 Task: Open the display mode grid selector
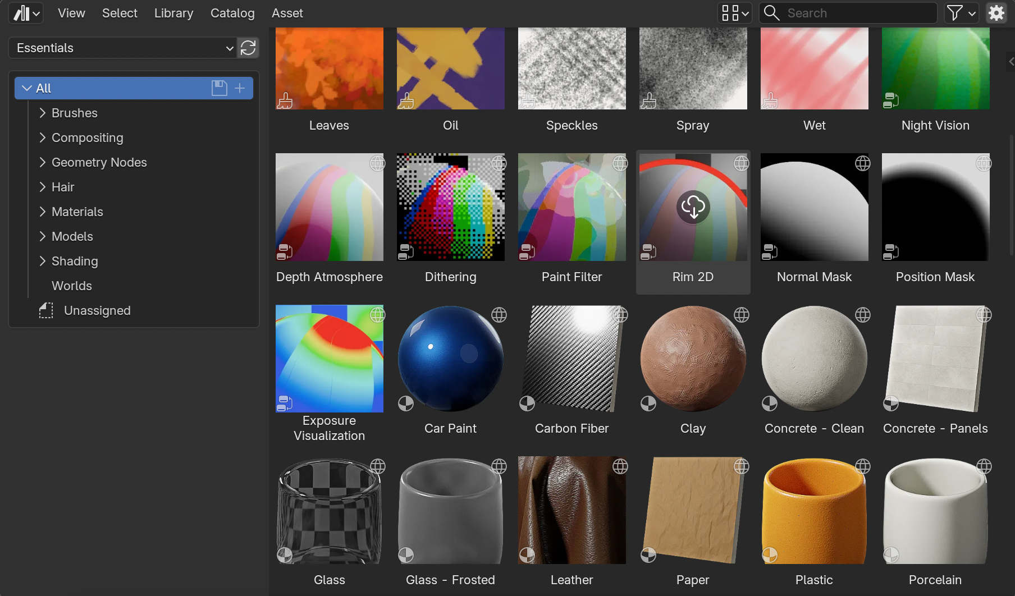click(735, 13)
